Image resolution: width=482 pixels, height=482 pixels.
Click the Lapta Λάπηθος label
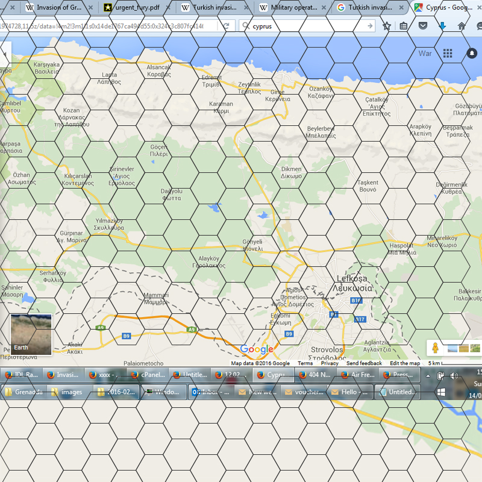[x=109, y=78]
